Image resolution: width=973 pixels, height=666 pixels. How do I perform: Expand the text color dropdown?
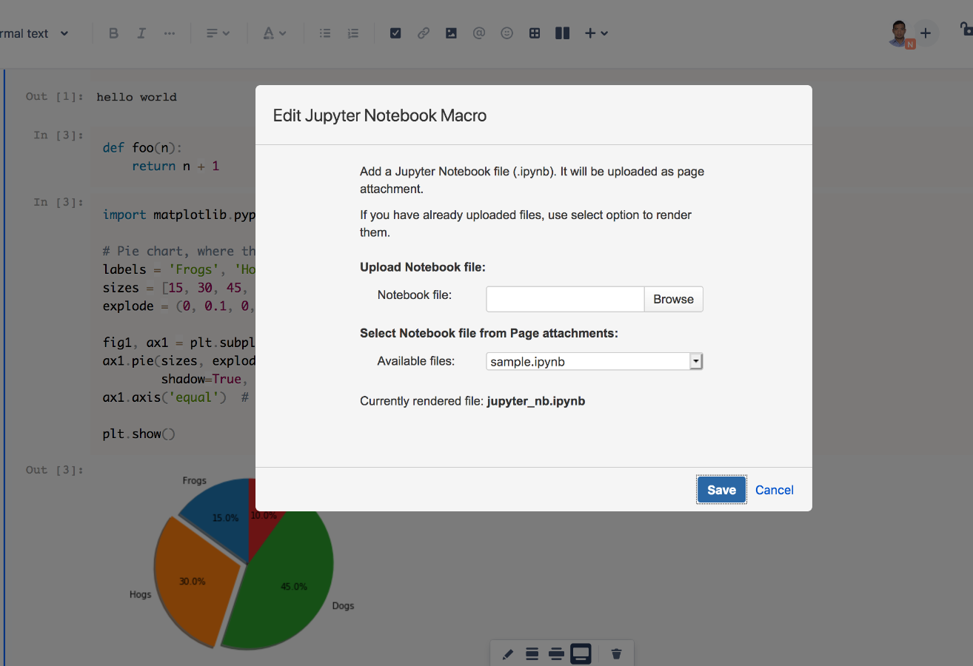click(274, 33)
